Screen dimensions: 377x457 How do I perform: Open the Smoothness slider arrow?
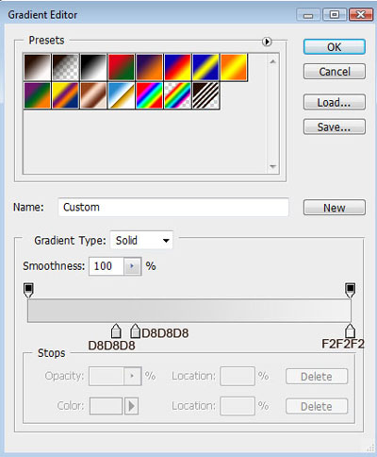click(x=132, y=266)
